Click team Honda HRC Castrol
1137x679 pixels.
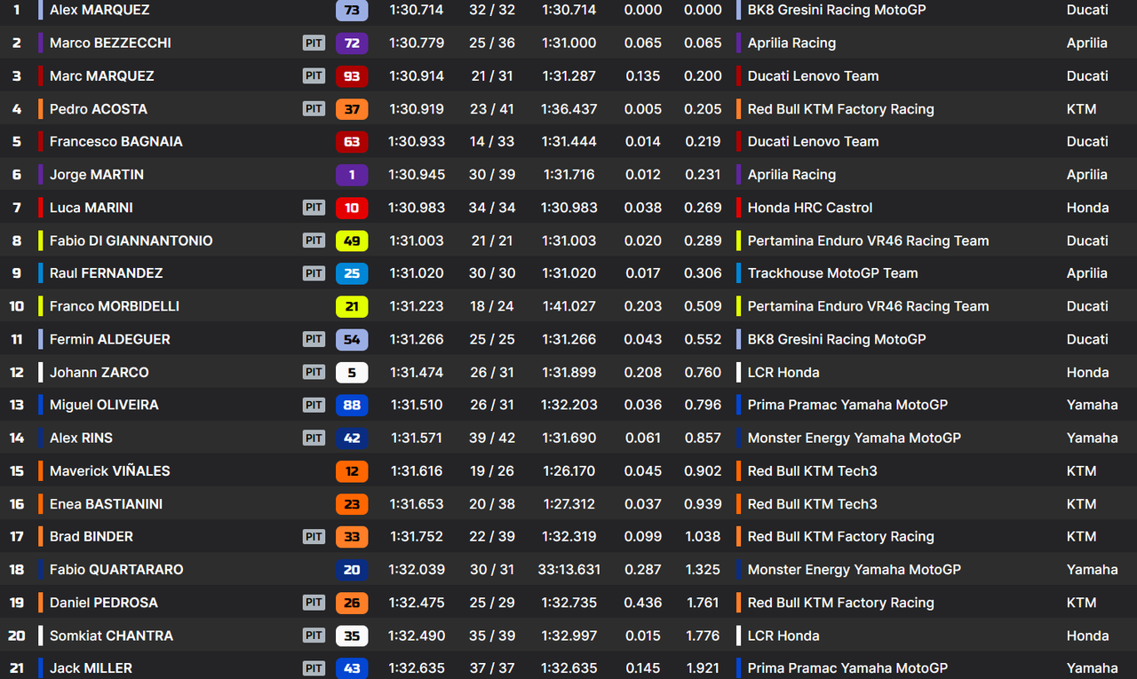pyautogui.click(x=810, y=208)
